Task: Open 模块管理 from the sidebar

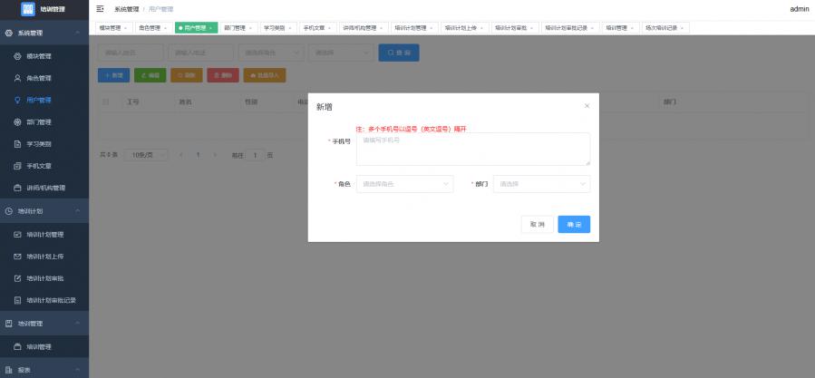Action: coord(39,56)
